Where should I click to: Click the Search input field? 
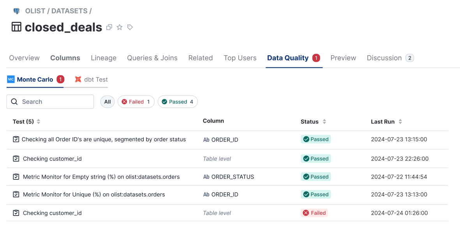click(55, 102)
